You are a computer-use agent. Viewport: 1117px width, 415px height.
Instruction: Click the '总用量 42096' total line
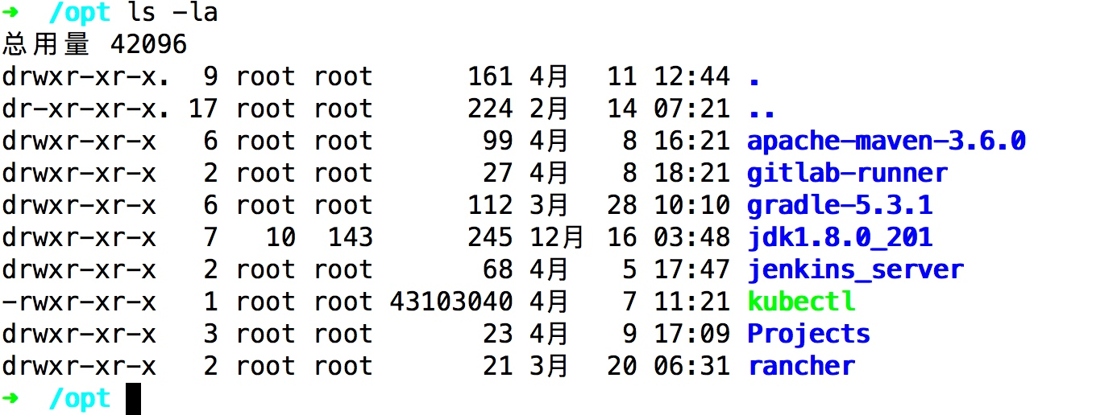(94, 44)
